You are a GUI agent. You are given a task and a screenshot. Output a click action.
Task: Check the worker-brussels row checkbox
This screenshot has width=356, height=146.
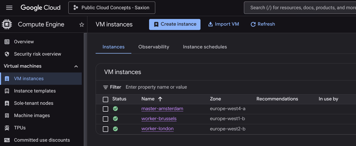pyautogui.click(x=105, y=119)
